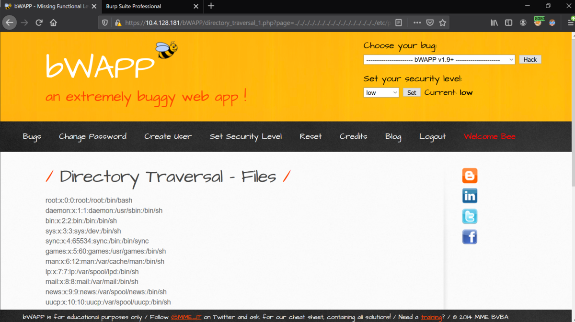Screen dimensions: 575x322
Task: Click the Hack button
Action: [530, 60]
